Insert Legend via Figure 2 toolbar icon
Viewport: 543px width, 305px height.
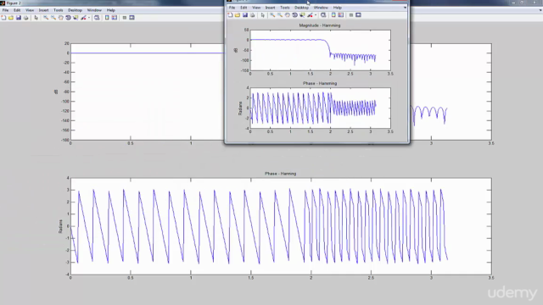[x=115, y=18]
